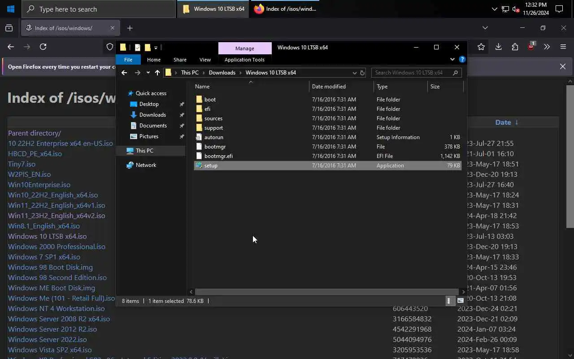Show hidden system tray icons

(495, 9)
